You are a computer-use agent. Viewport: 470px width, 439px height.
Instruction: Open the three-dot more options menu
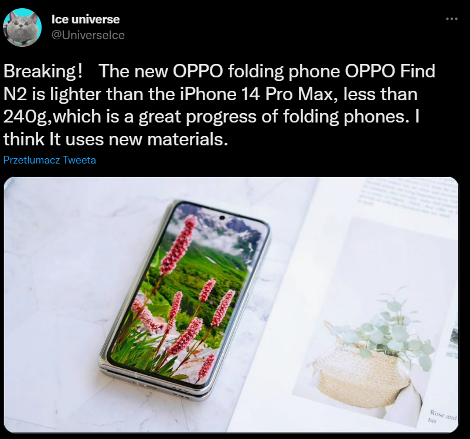pos(451,19)
